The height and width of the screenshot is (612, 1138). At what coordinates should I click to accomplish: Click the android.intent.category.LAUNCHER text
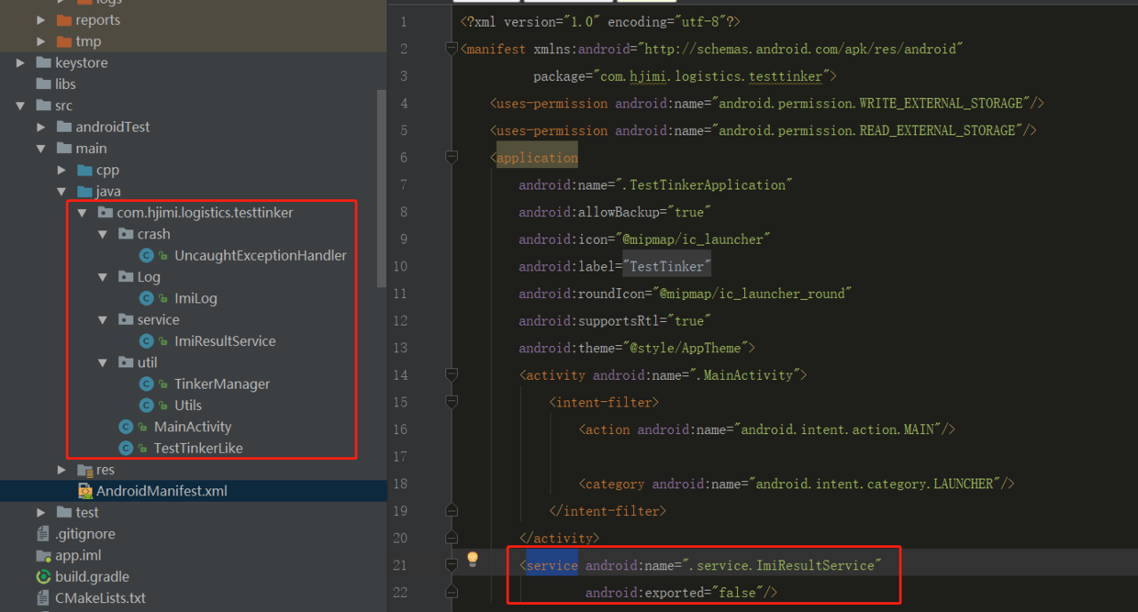coord(878,484)
